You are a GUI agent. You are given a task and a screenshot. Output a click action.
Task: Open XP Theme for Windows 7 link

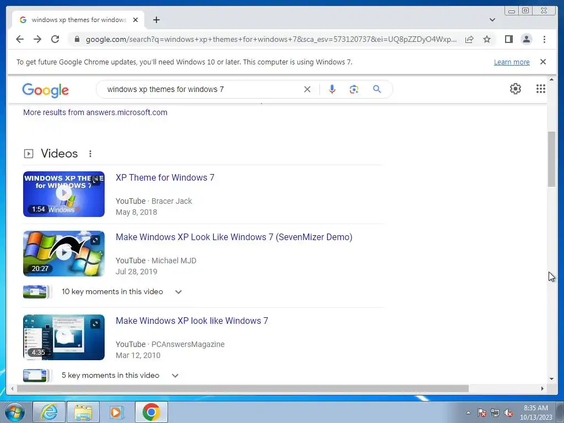(x=165, y=177)
